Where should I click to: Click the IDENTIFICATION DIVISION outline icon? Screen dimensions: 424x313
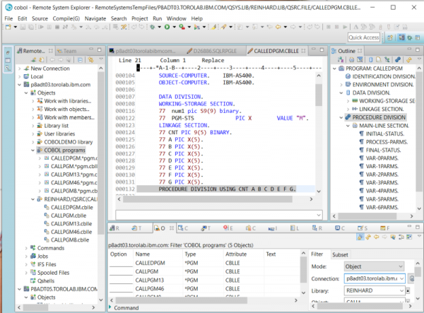348,76
